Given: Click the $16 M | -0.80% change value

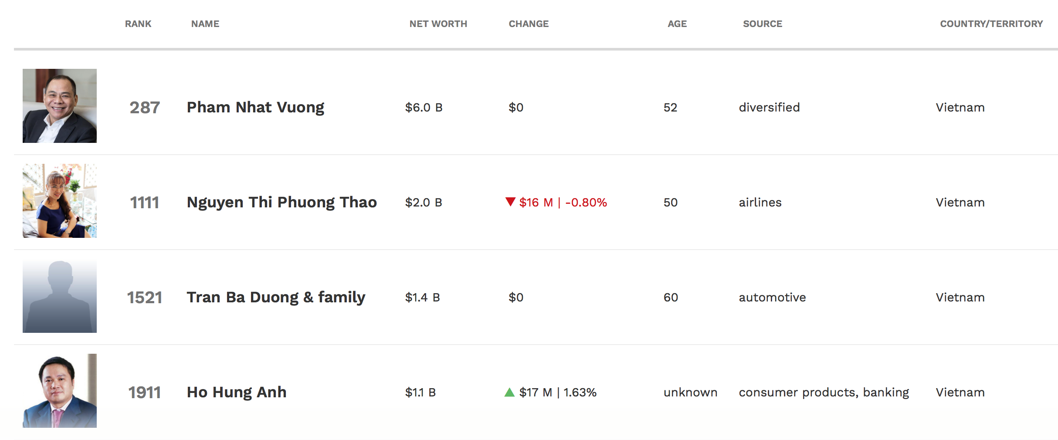Looking at the screenshot, I should [563, 203].
